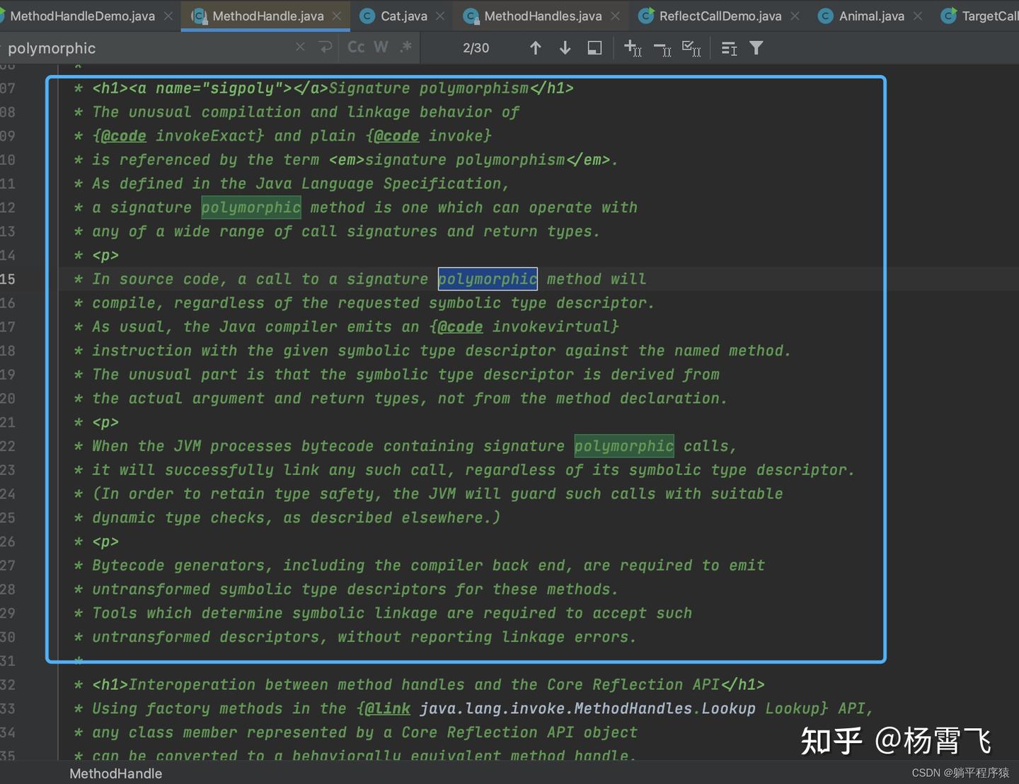Add selection for next occurrence icon
Viewport: 1019px width, 784px height.
[633, 48]
